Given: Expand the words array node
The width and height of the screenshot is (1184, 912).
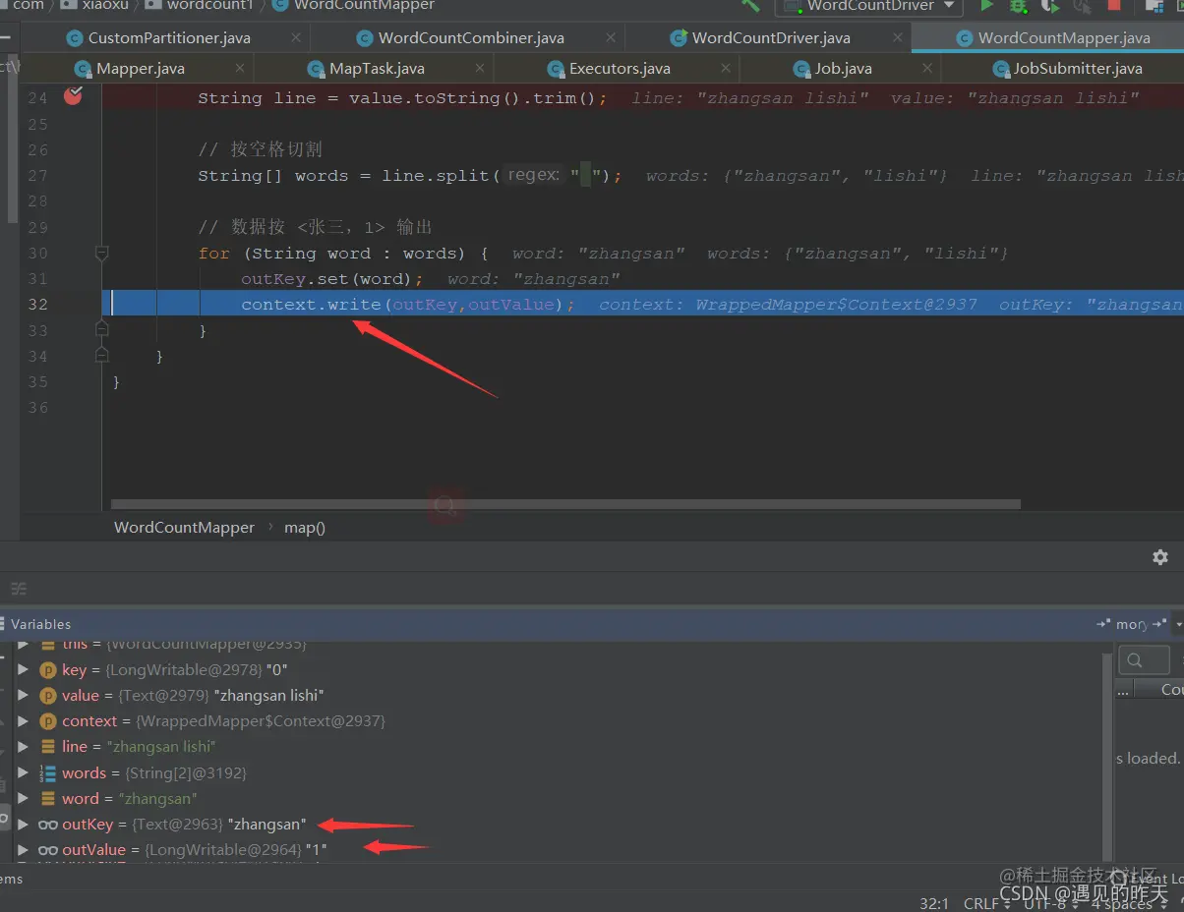Looking at the screenshot, I should [x=23, y=772].
